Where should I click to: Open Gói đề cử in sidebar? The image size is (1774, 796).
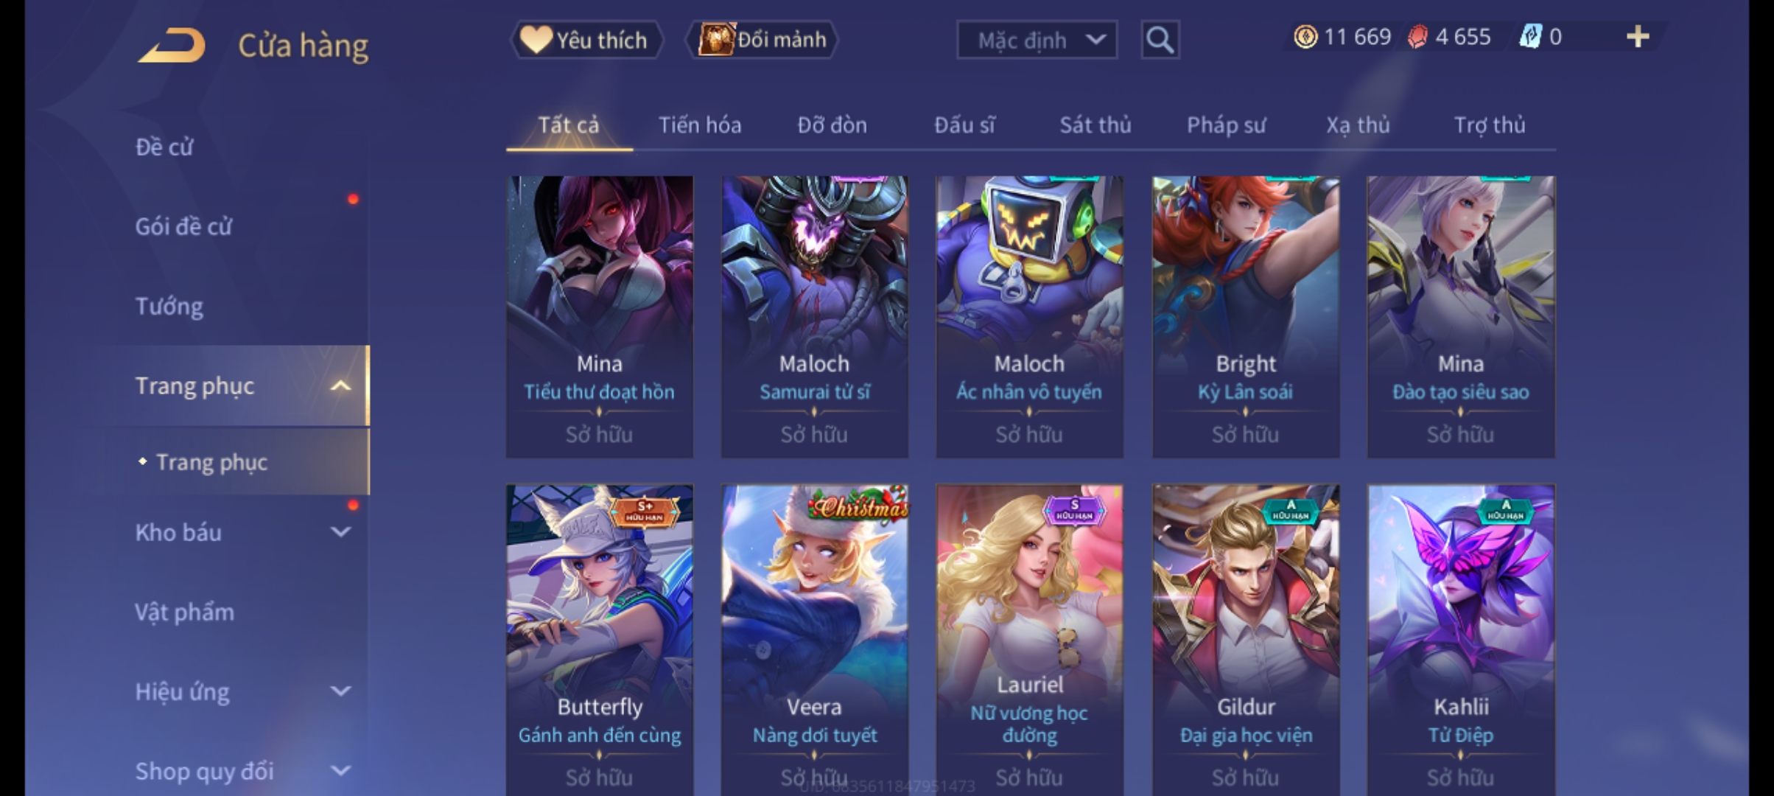tap(183, 226)
